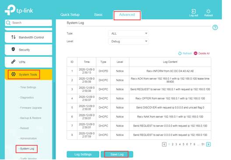
Task: Click the search magnifier icon
Action: (8, 23)
